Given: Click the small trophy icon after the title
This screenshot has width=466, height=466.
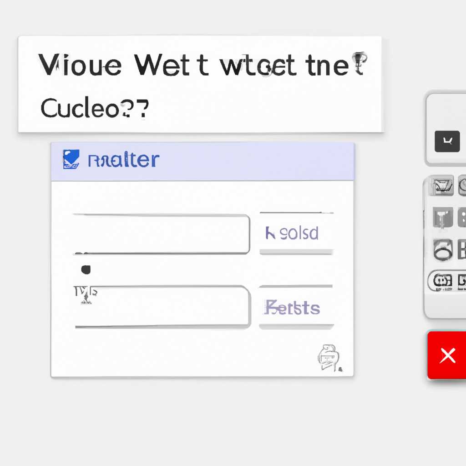Looking at the screenshot, I should pos(359,63).
